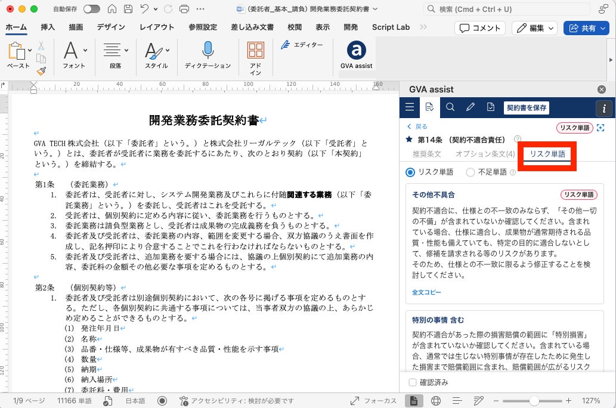Click the document check icon in GVA panel
The width and height of the screenshot is (616, 408).
pyautogui.click(x=491, y=107)
